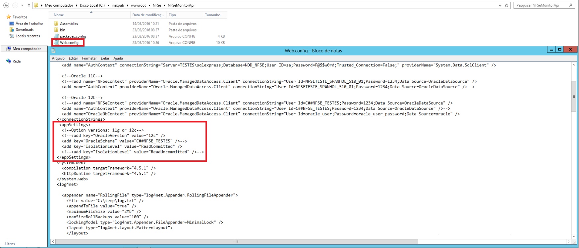Open the Exibir menu in Notepad

pos(105,58)
